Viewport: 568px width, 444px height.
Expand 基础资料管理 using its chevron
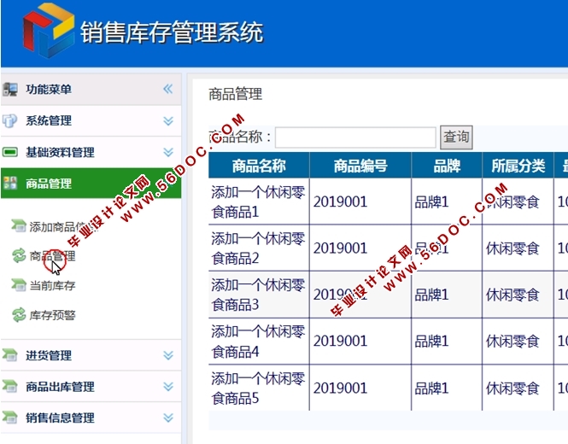(x=167, y=152)
